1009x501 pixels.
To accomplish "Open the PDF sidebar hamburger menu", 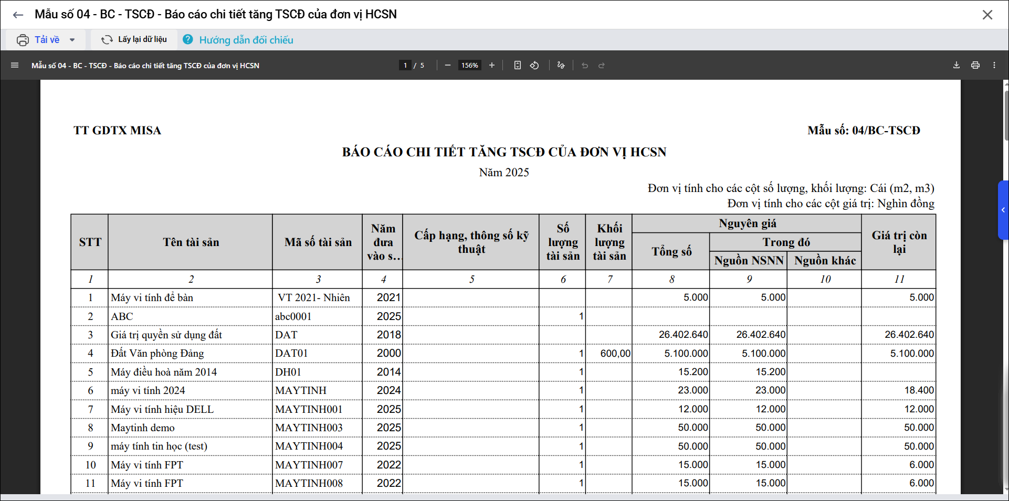I will pyautogui.click(x=15, y=66).
